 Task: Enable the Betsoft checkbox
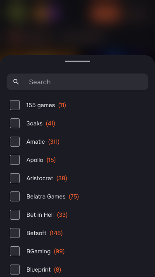15,233
